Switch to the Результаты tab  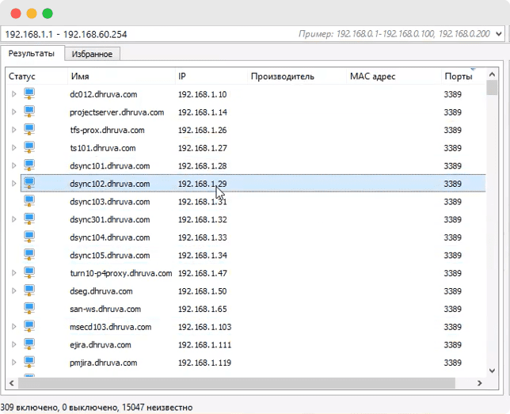click(x=32, y=53)
